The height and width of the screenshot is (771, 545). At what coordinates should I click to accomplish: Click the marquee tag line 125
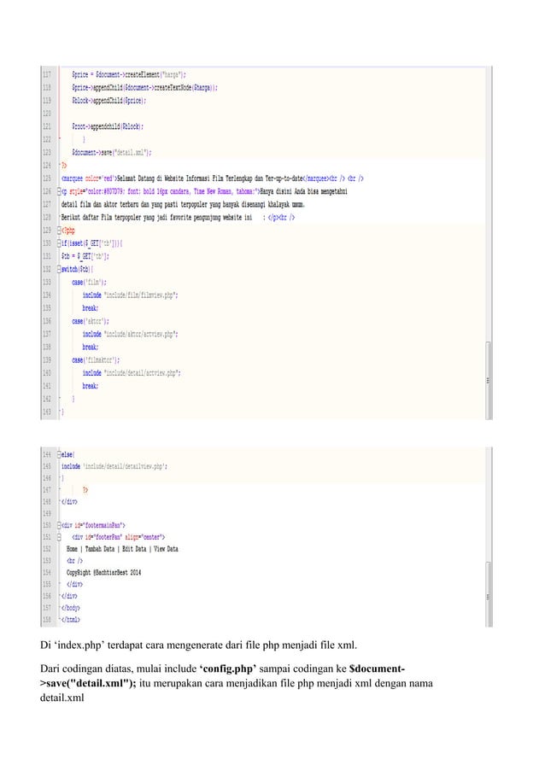coord(213,178)
